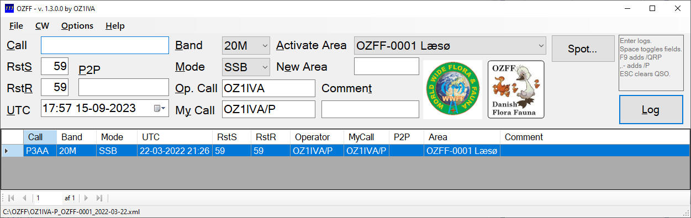Go to next record navigation arrow
Screen dimensions: 691x218
(87, 198)
